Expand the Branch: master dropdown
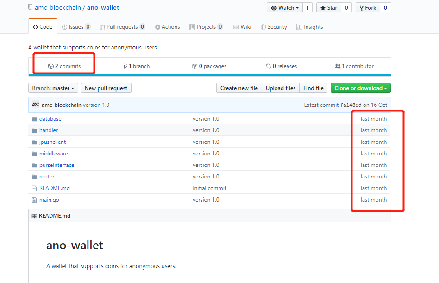439x283 pixels. coord(53,88)
